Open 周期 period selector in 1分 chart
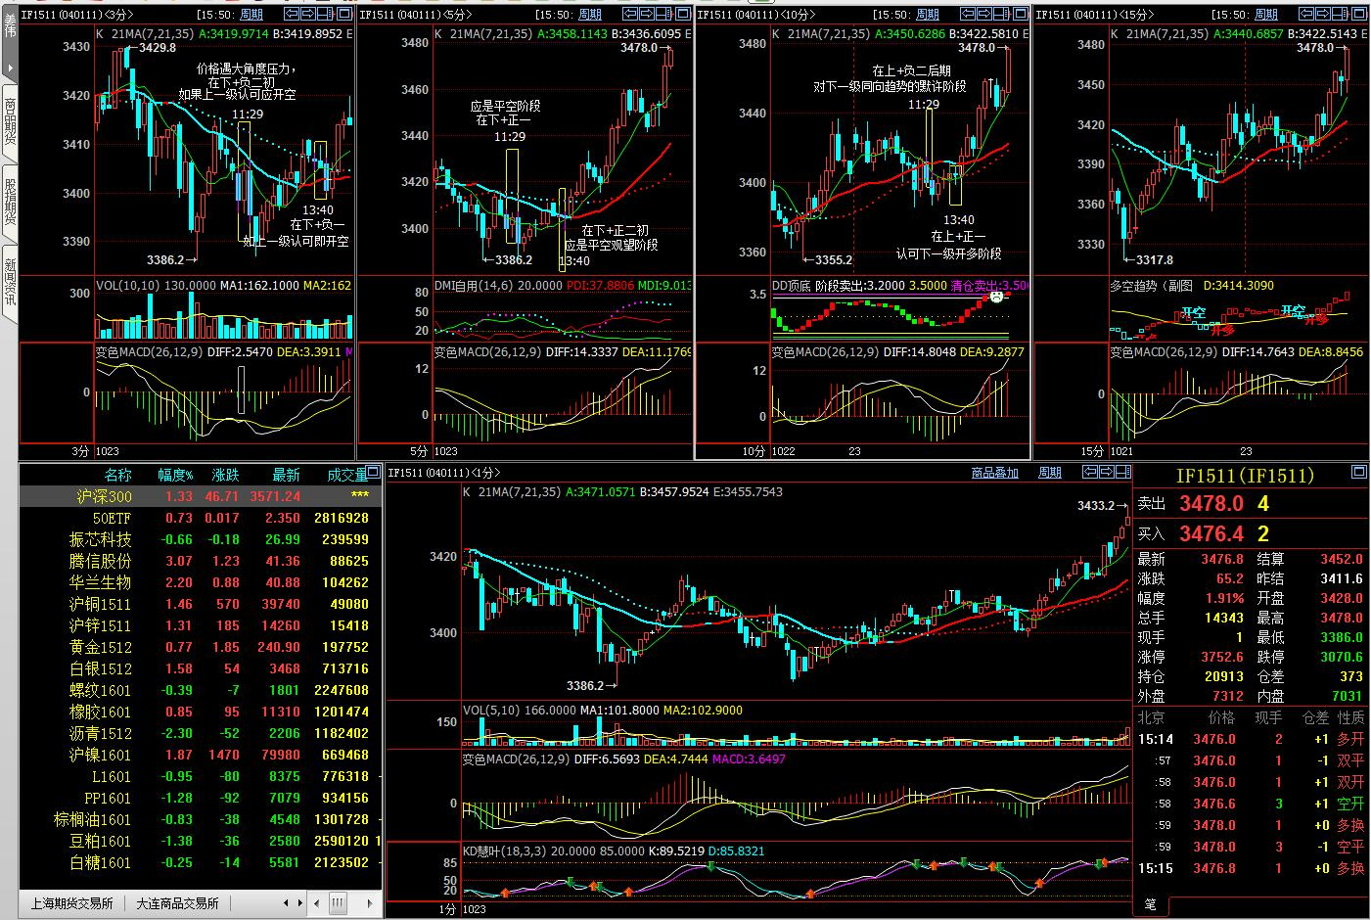This screenshot has width=1371, height=920. [x=1050, y=473]
